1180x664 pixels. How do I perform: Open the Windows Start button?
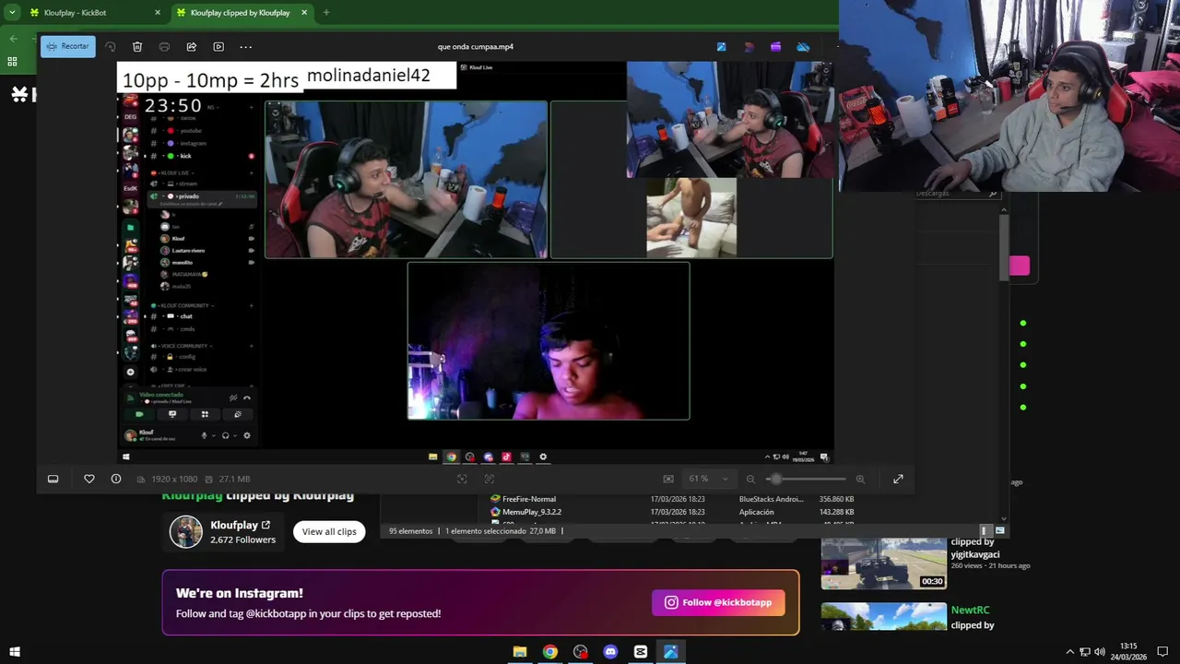click(15, 652)
